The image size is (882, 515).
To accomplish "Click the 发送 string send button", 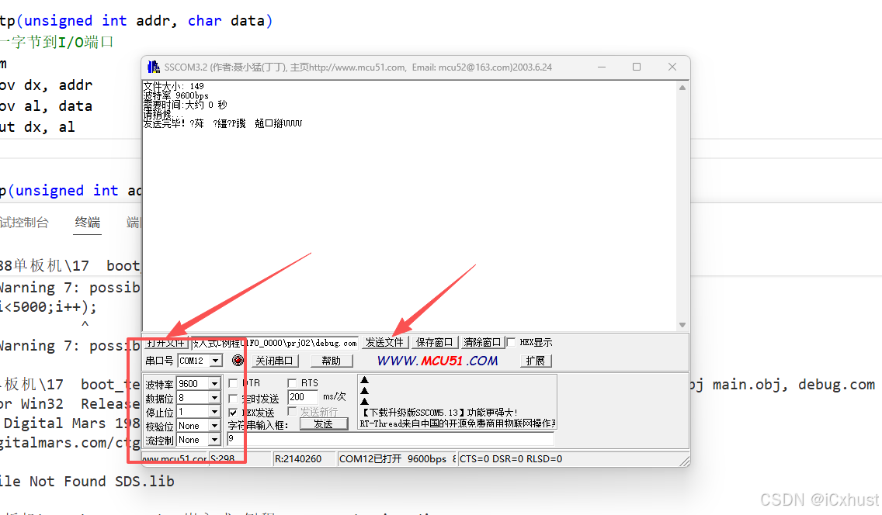I will point(324,424).
